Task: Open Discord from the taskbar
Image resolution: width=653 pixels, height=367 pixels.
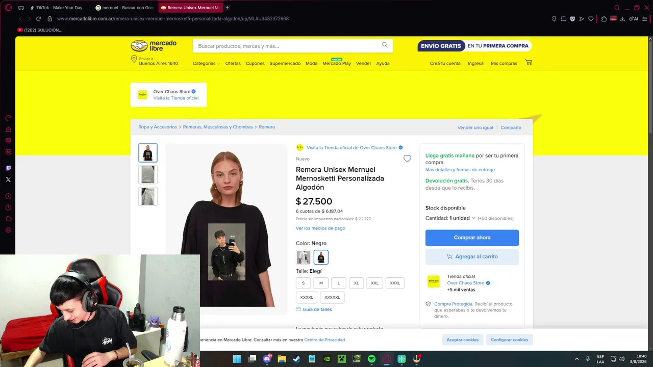Action: point(267,359)
